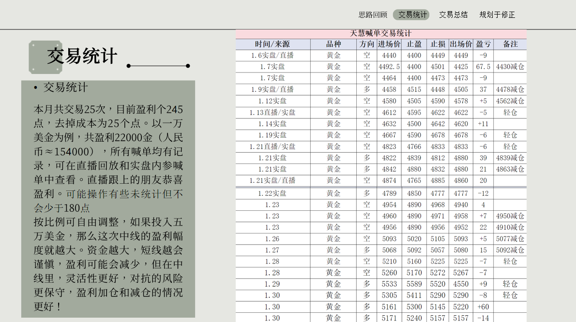The image size is (576, 322).
Task: Select the 品种 column header
Action: 333,44
